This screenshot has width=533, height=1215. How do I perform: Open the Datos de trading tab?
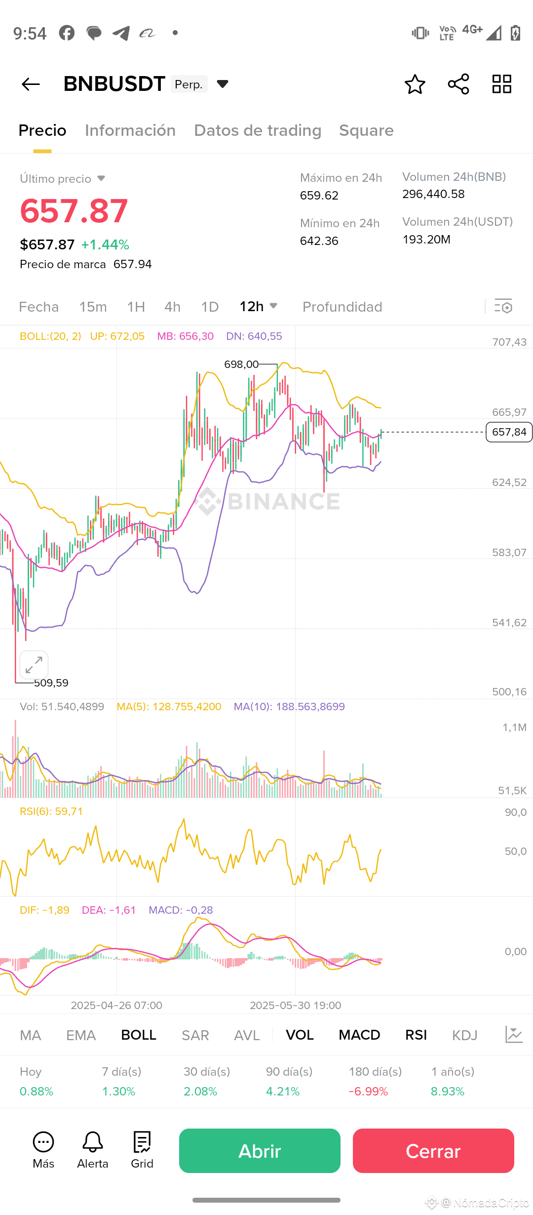(x=258, y=130)
